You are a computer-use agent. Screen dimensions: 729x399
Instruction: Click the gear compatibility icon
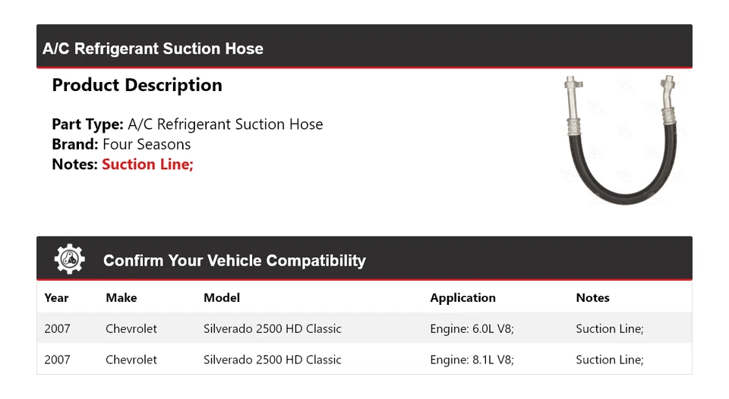[70, 259]
